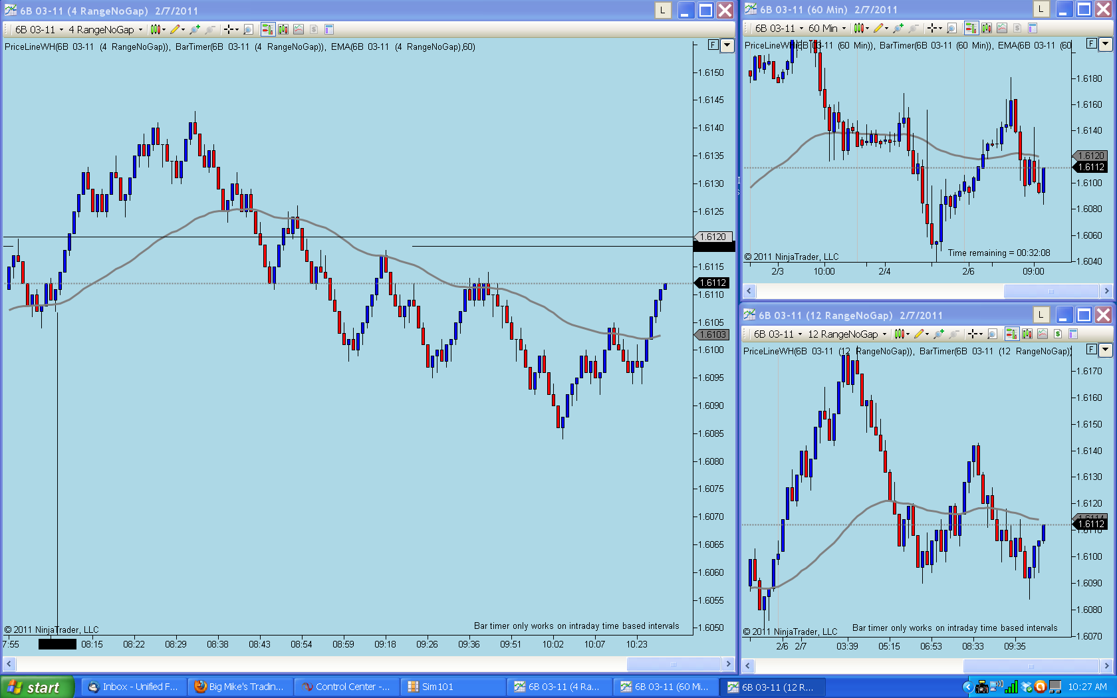1117x698 pixels.
Task: Toggle the F fixed-scale box in 60 Min chart
Action: [x=1092, y=44]
